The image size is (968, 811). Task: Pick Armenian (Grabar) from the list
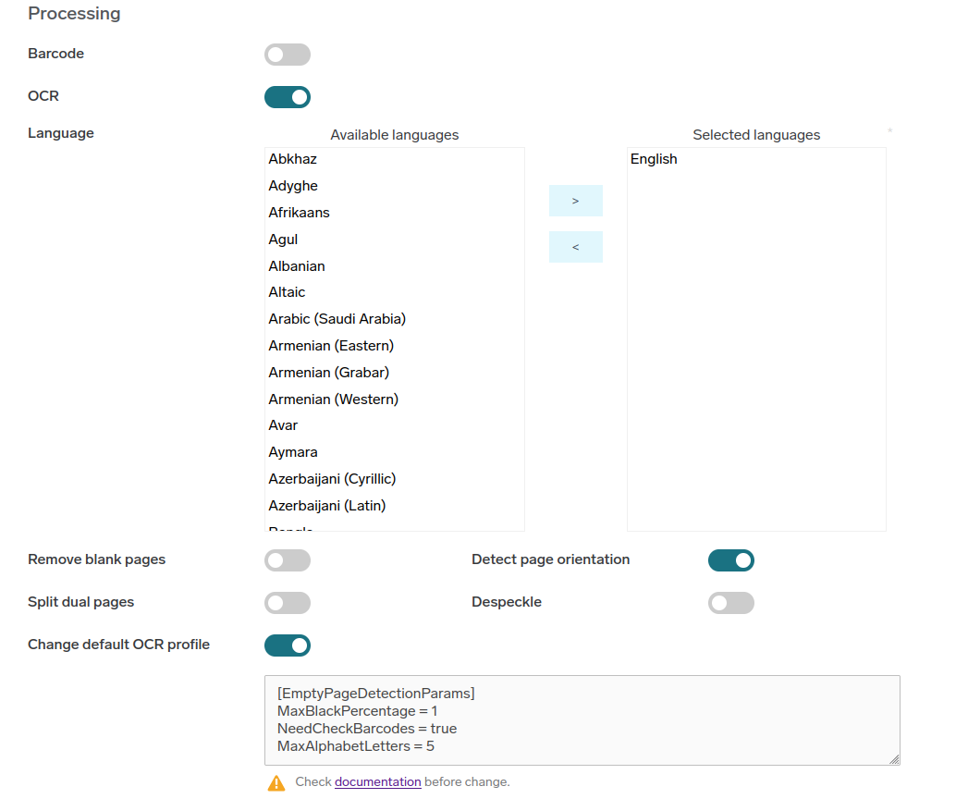[x=329, y=373]
